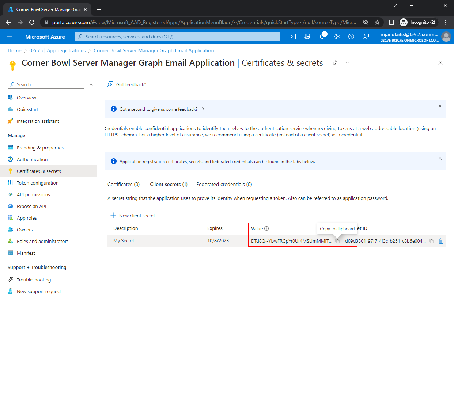Click New client secret
454x394 pixels.
coord(133,216)
